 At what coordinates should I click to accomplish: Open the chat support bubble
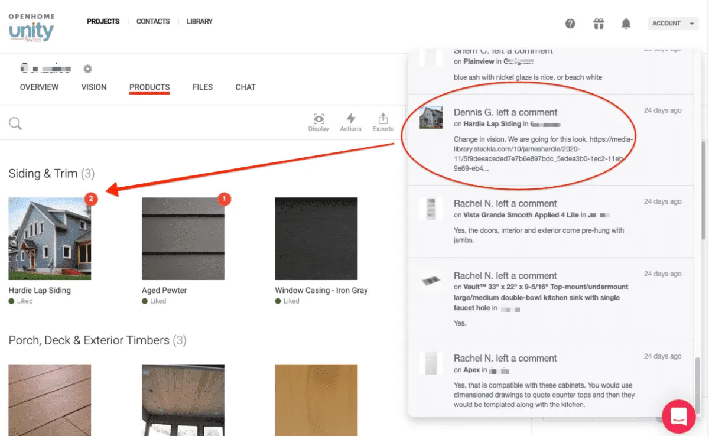point(678,417)
